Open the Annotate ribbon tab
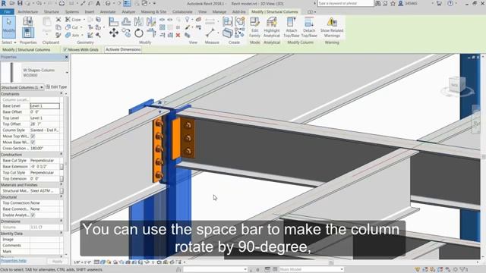This screenshot has width=486, height=273. tap(108, 12)
